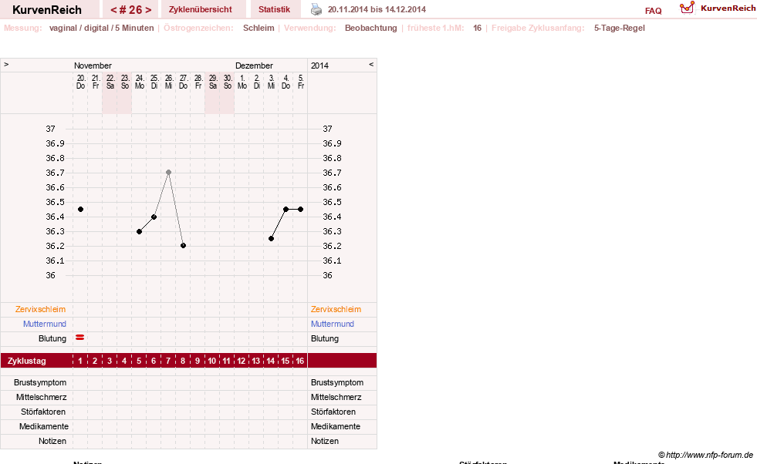Click the KurvenReich title at top left
This screenshot has height=464, width=757.
tap(47, 10)
